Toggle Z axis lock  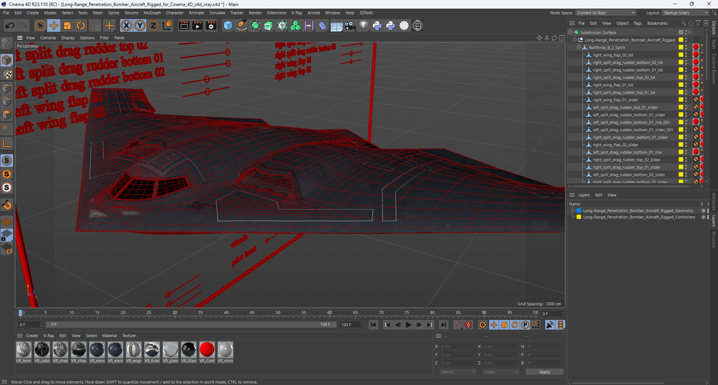153,25
